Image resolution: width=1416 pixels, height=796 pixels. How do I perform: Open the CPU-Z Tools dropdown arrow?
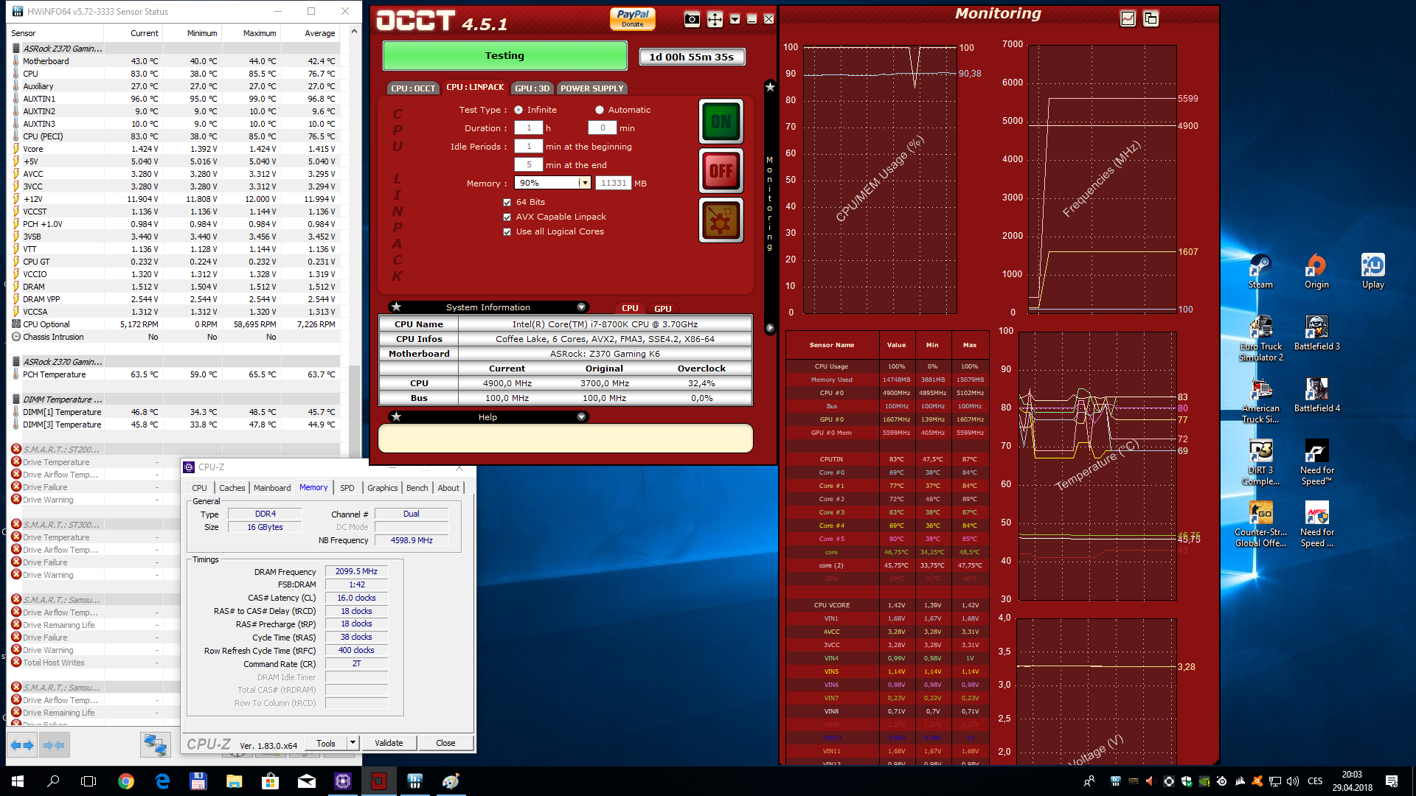point(353,743)
